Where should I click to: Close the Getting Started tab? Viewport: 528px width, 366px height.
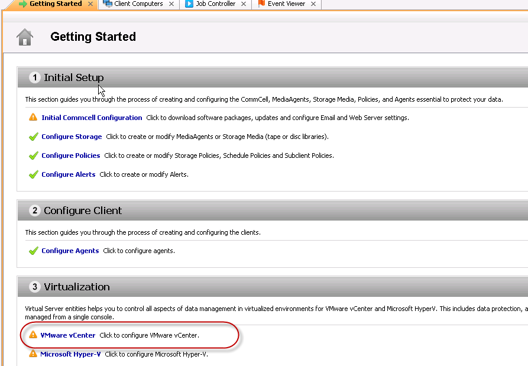(x=90, y=4)
